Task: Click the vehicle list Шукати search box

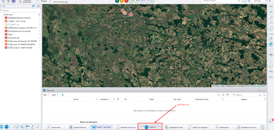Action: click(x=20, y=10)
